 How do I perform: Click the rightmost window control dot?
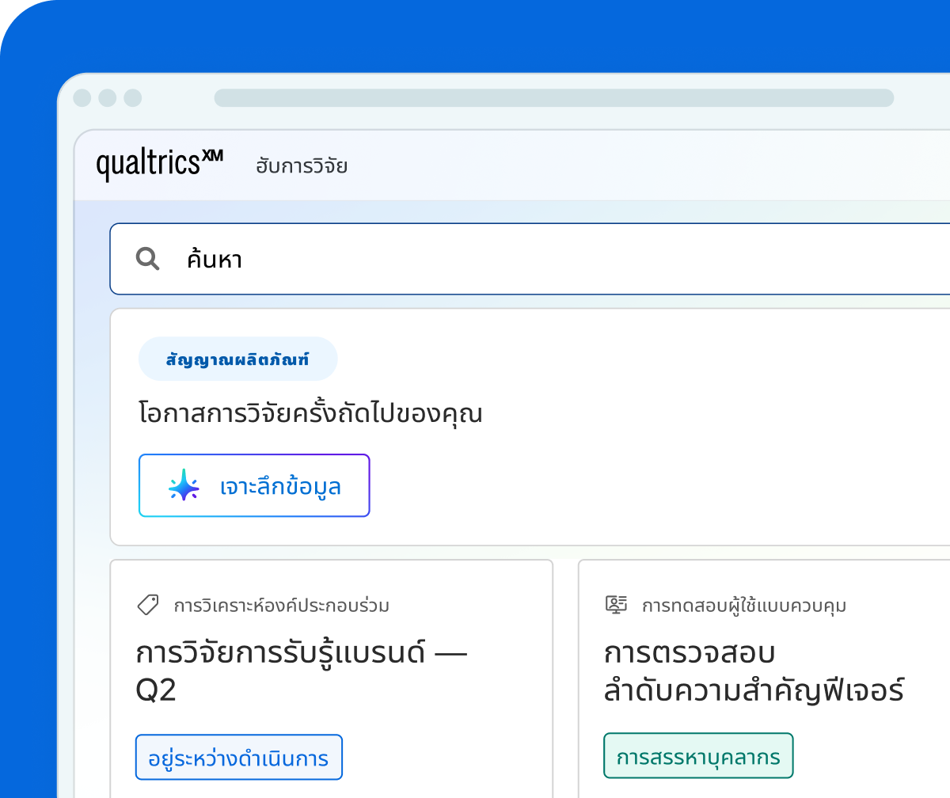coord(133,98)
